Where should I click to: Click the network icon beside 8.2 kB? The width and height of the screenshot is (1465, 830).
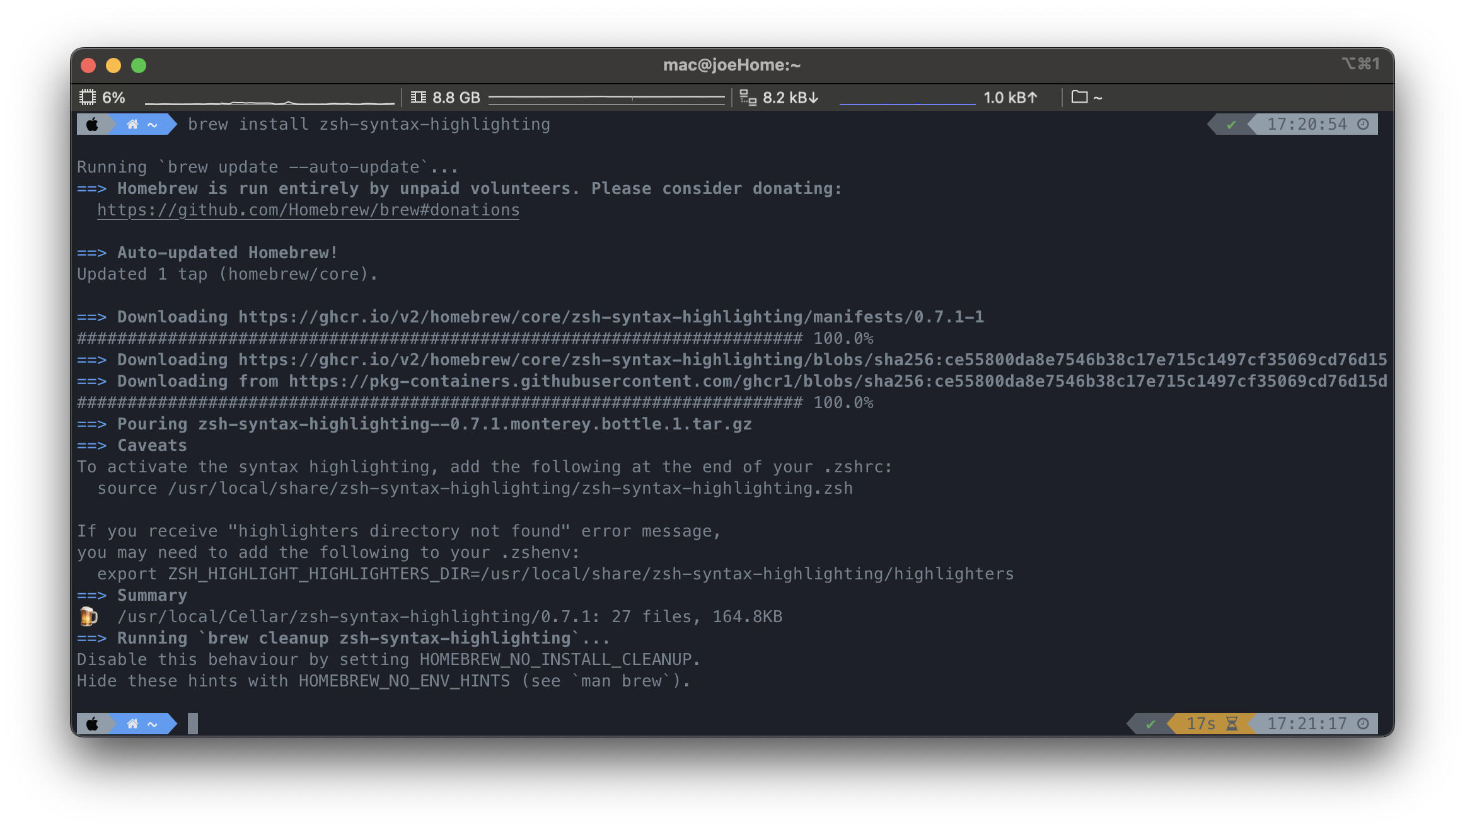coord(748,98)
